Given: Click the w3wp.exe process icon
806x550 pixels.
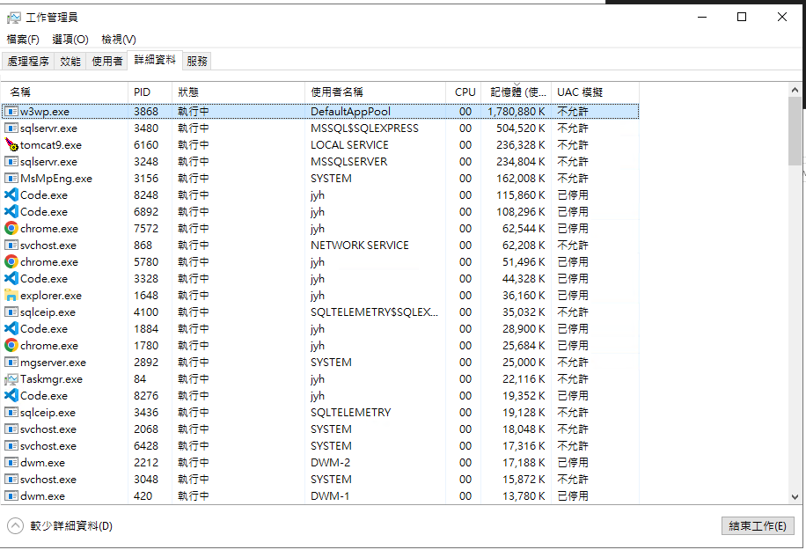Looking at the screenshot, I should (x=11, y=112).
